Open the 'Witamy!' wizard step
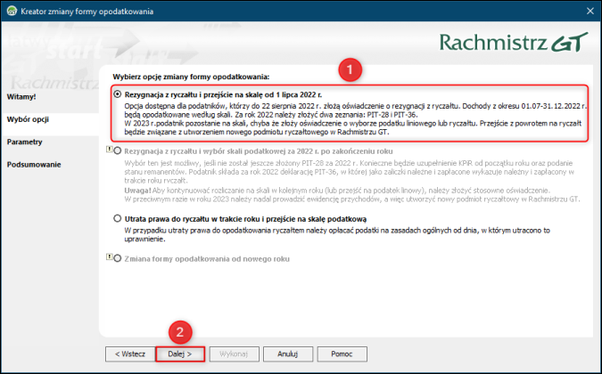This screenshot has height=374, width=602. (21, 97)
